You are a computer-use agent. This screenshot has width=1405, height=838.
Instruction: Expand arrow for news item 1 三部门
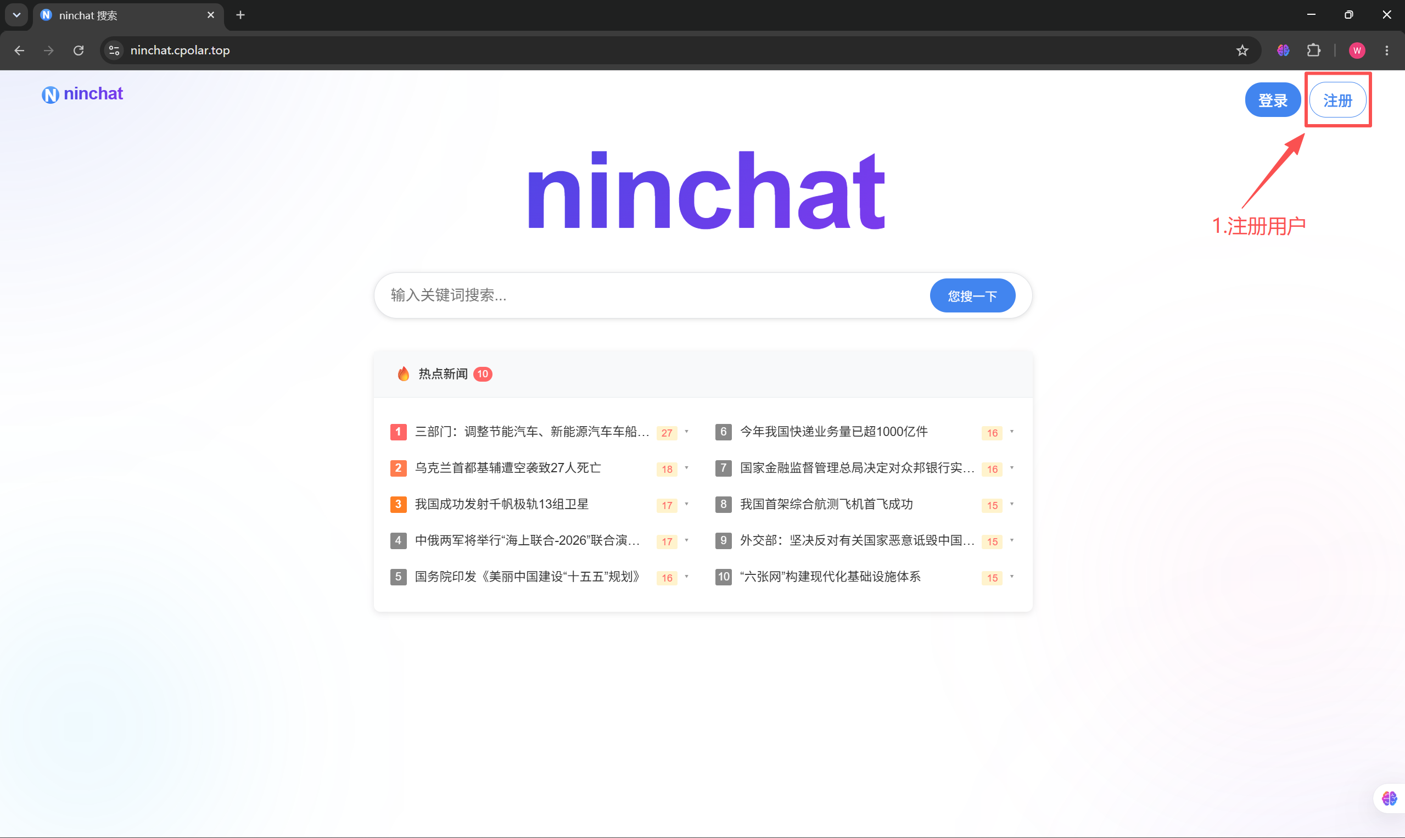click(686, 432)
